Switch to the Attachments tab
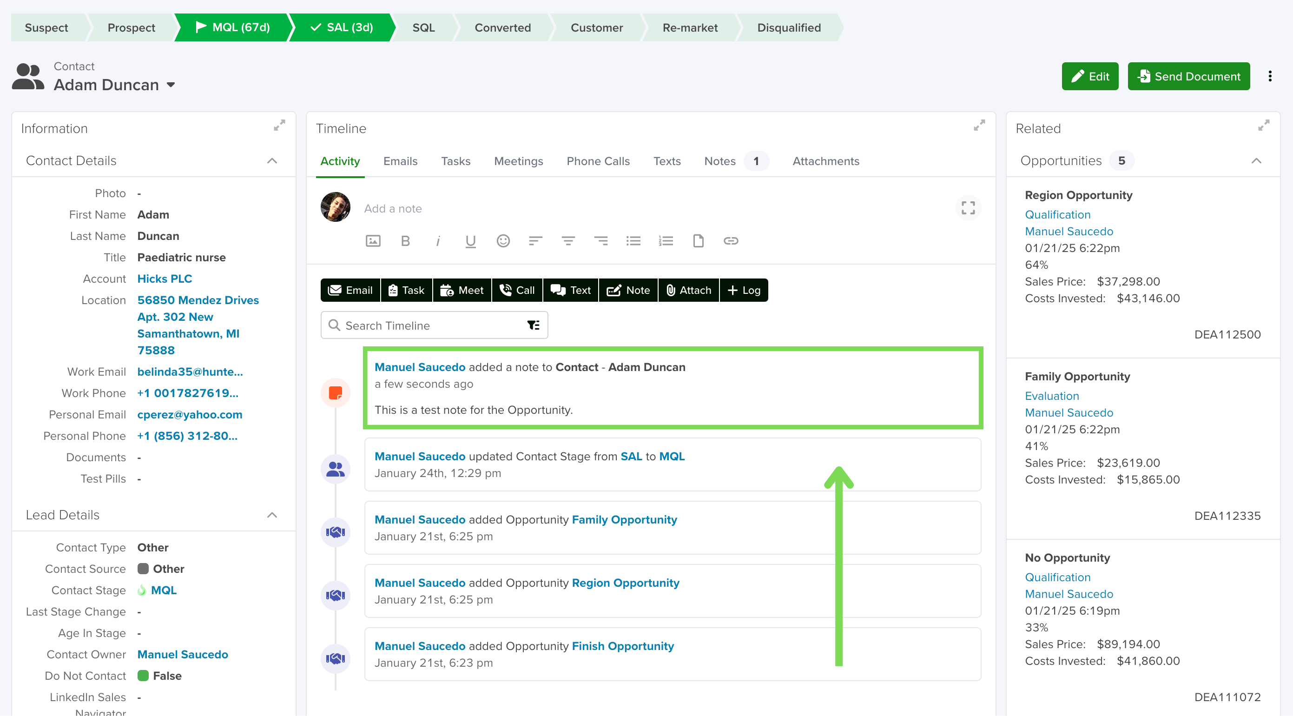The image size is (1293, 716). point(826,161)
